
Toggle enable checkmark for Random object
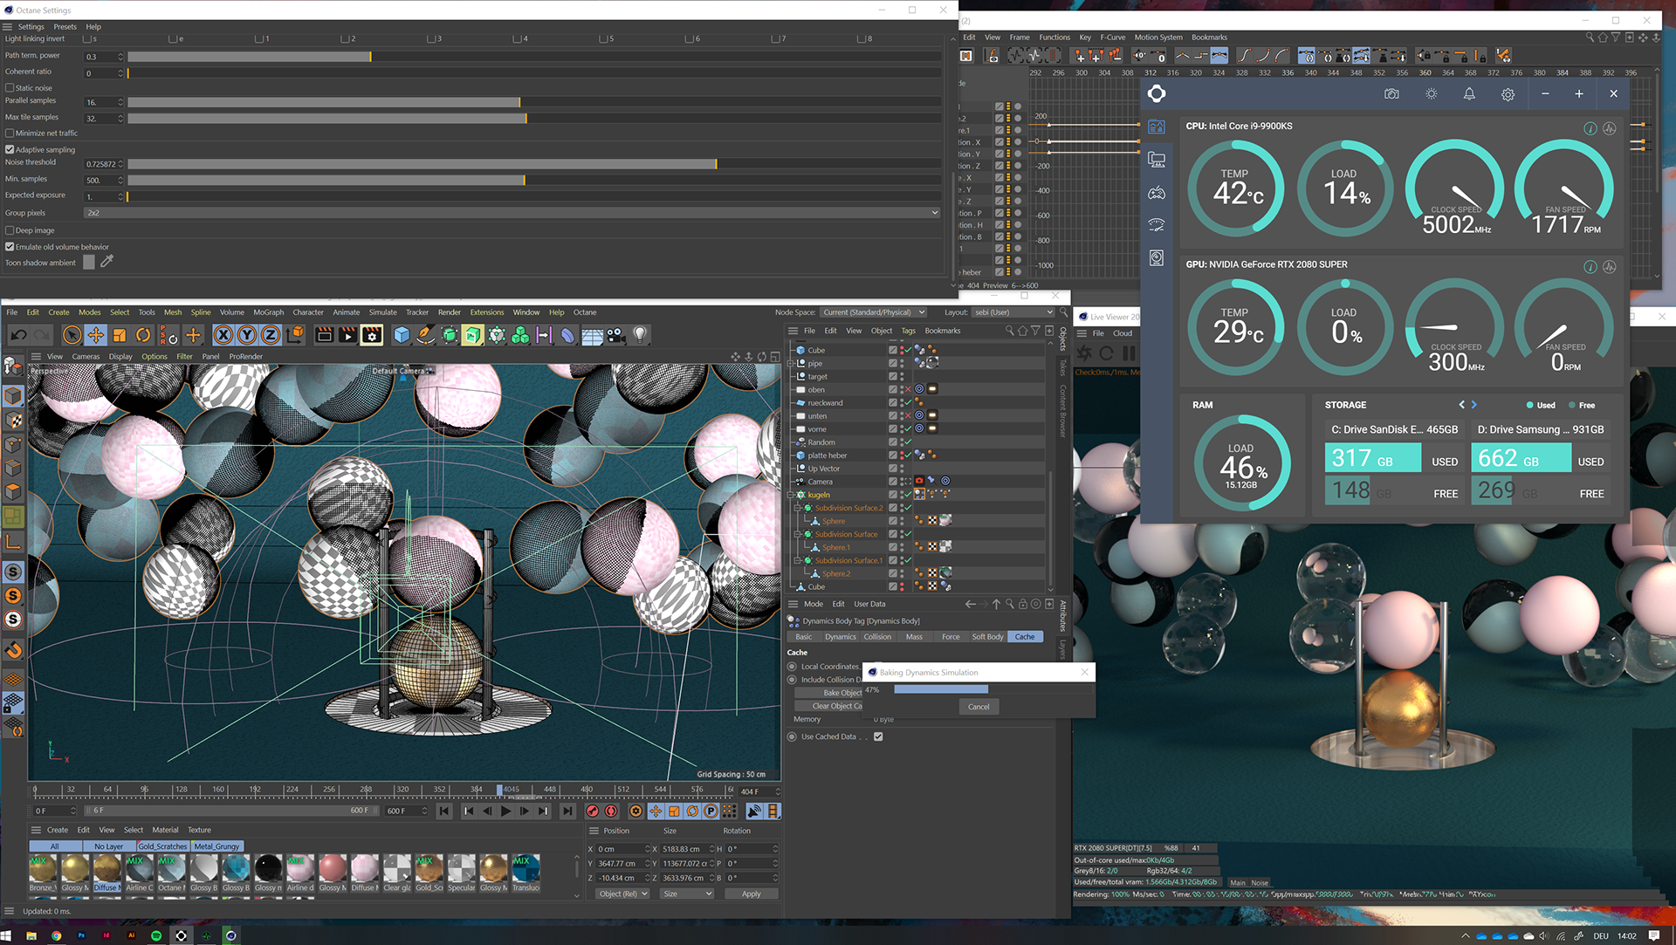click(x=908, y=442)
